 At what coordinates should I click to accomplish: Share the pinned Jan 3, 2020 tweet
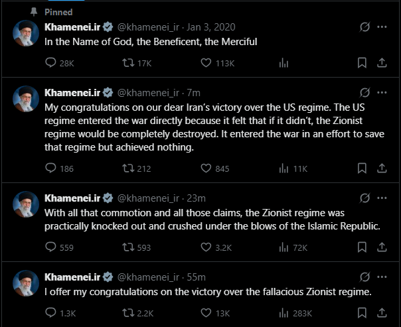(382, 63)
